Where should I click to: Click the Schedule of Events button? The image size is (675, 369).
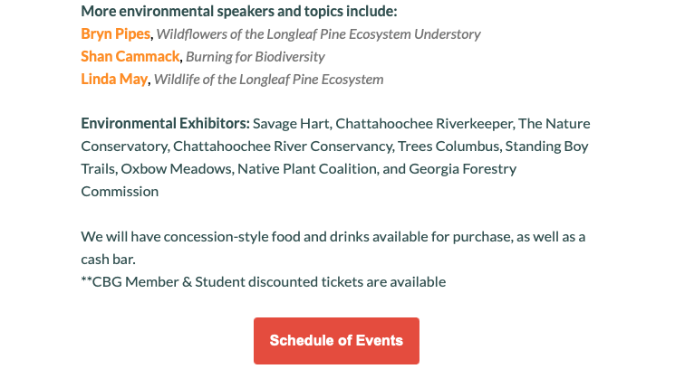[x=336, y=341]
